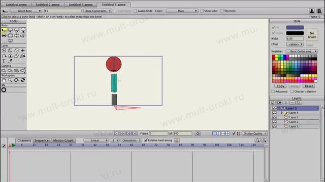325x182 pixels.
Task: Enable Advanced style checkbox
Action: point(273,92)
